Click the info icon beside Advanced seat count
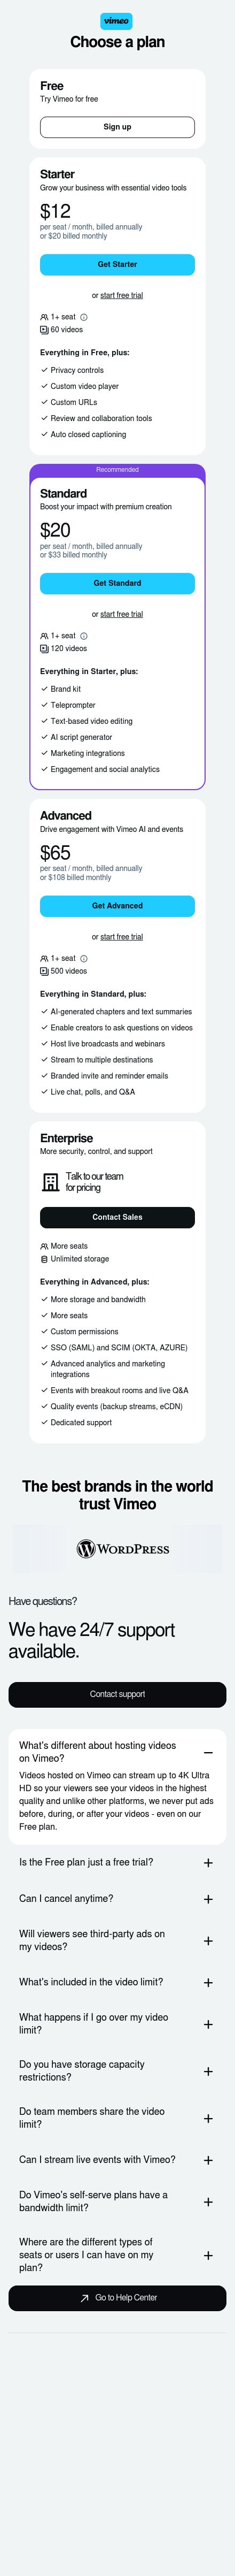The width and height of the screenshot is (235, 2576). [84, 958]
